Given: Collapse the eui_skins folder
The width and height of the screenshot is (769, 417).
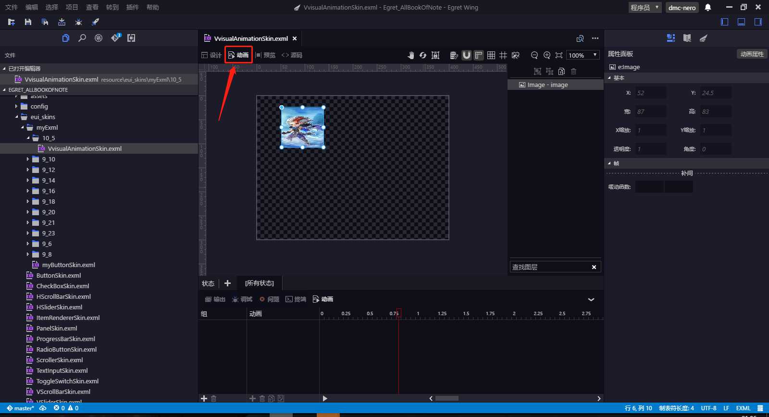Looking at the screenshot, I should click(16, 117).
